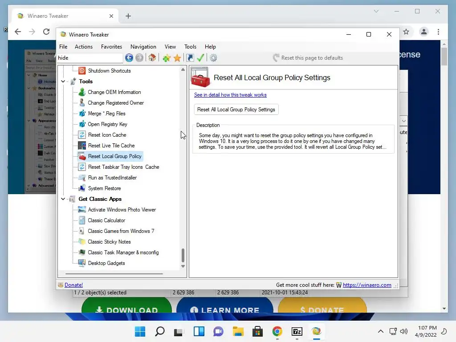Open File Explorer from the taskbar
Screen dimensions: 456x342
(238, 331)
